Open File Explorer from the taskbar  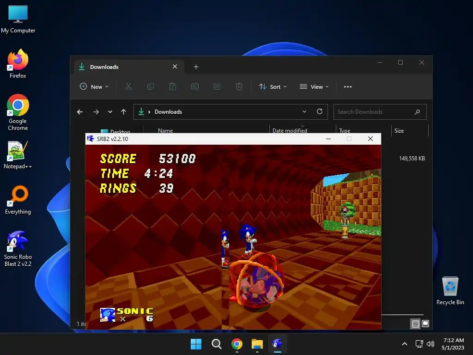[x=257, y=344]
